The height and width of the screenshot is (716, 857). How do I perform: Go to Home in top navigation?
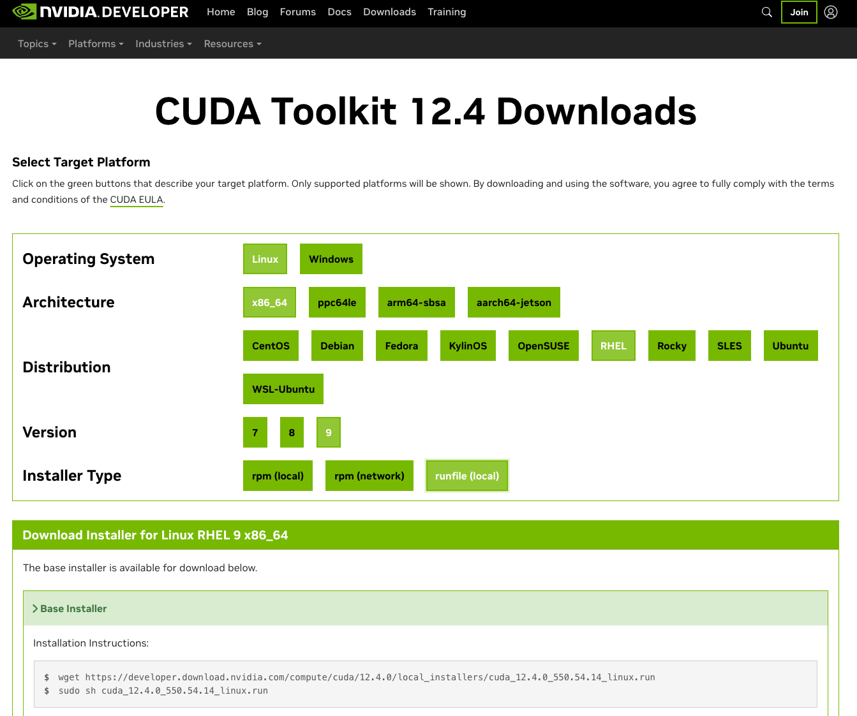point(221,12)
